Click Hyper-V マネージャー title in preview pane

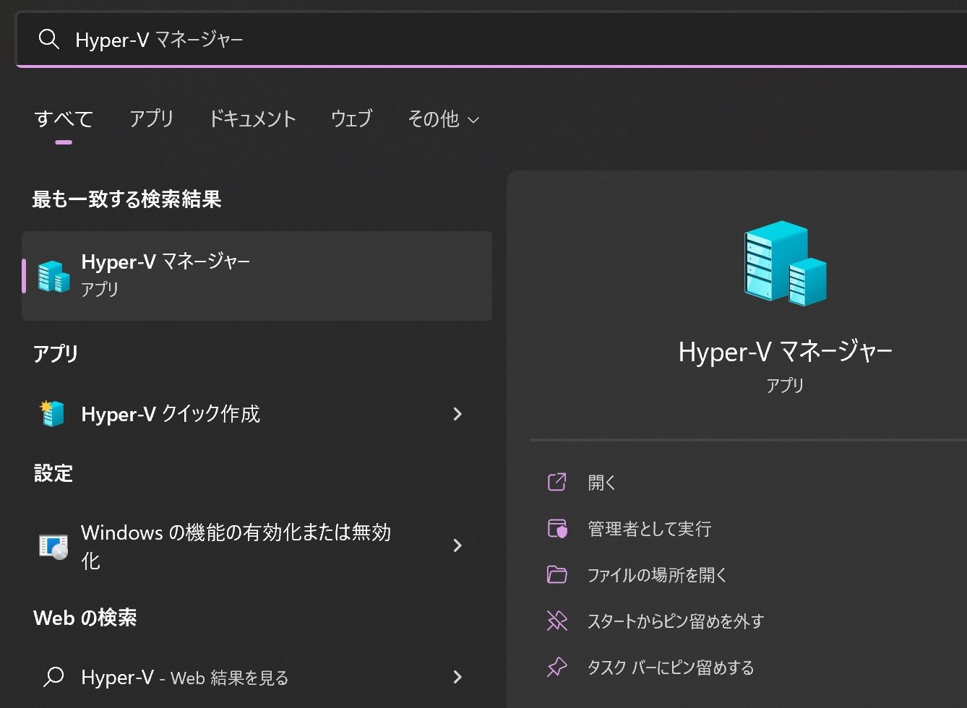pyautogui.click(x=786, y=352)
